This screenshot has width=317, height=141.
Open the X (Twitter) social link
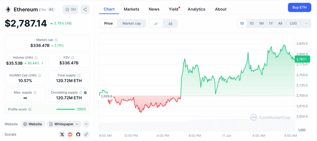62,135
